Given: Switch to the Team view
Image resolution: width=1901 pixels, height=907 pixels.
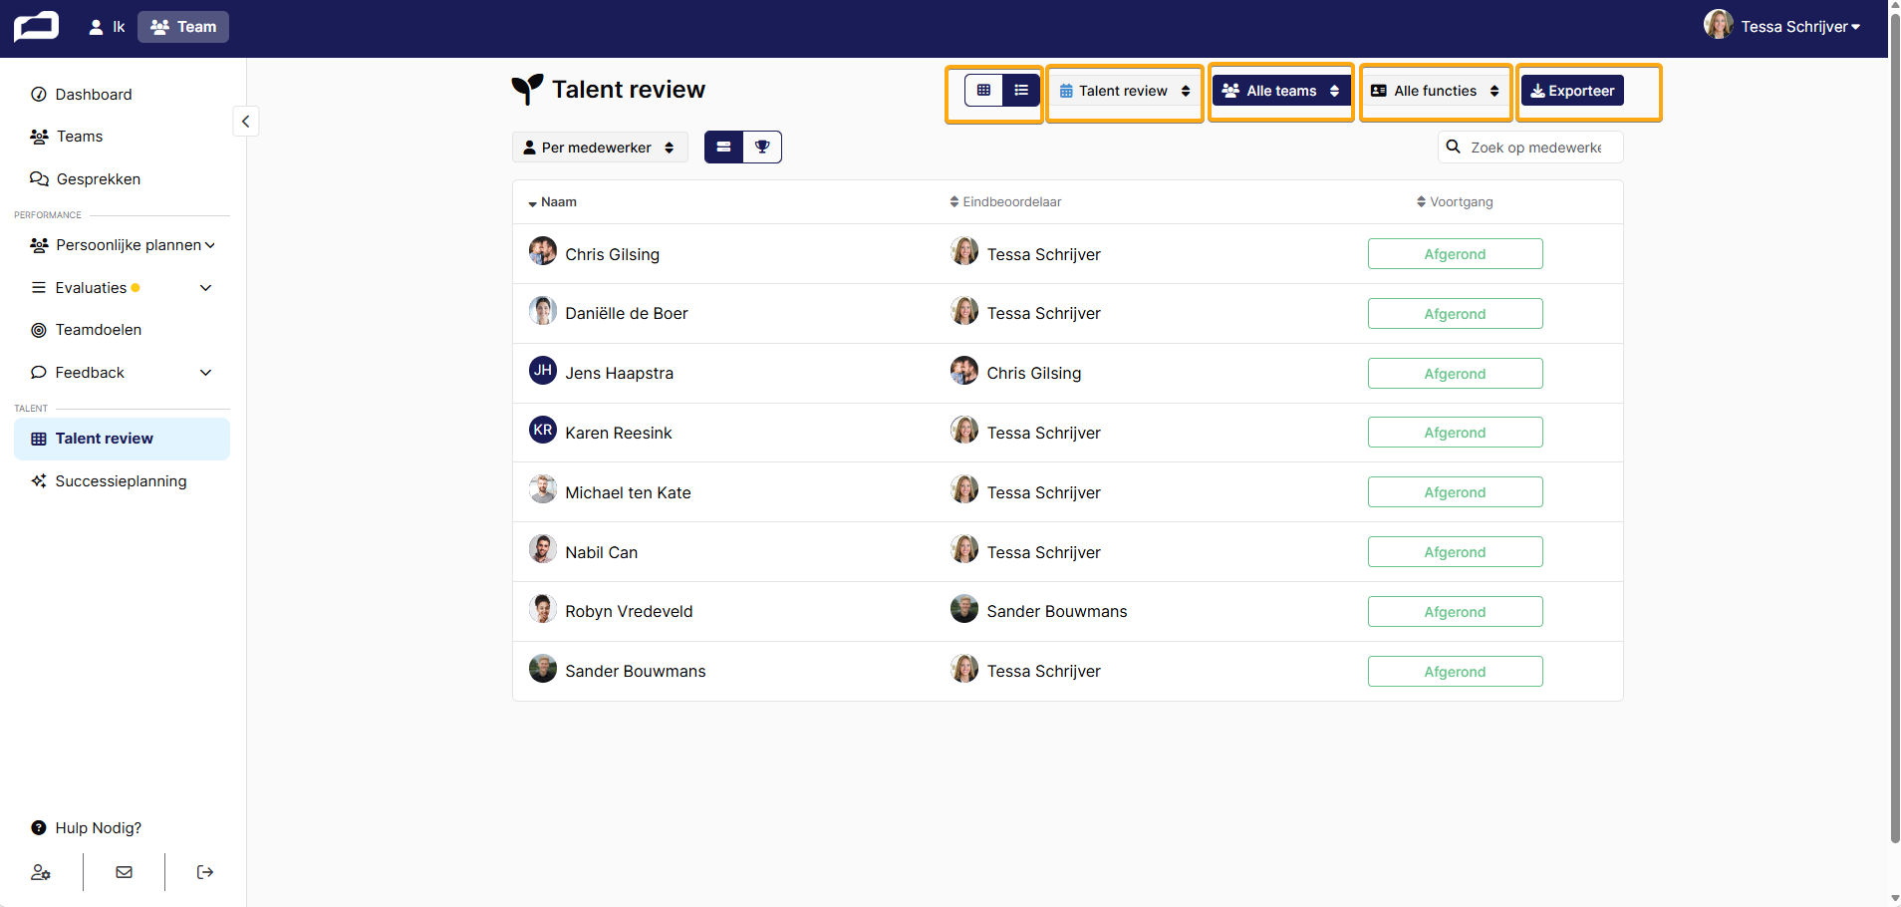Looking at the screenshot, I should (x=183, y=27).
